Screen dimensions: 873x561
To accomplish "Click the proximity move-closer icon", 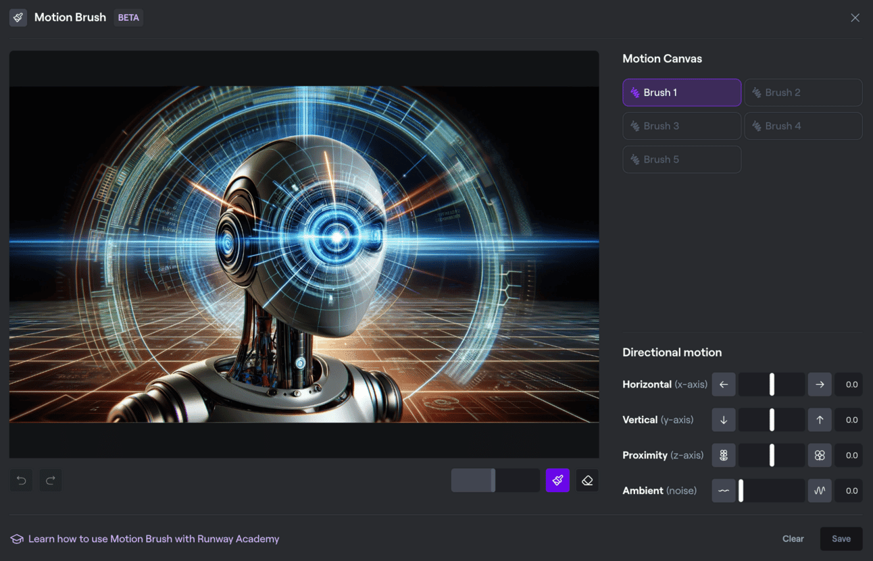I will pos(820,456).
